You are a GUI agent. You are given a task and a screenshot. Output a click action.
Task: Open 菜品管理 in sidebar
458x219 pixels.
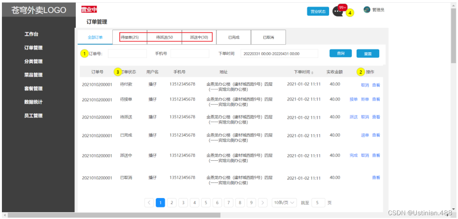click(33, 75)
